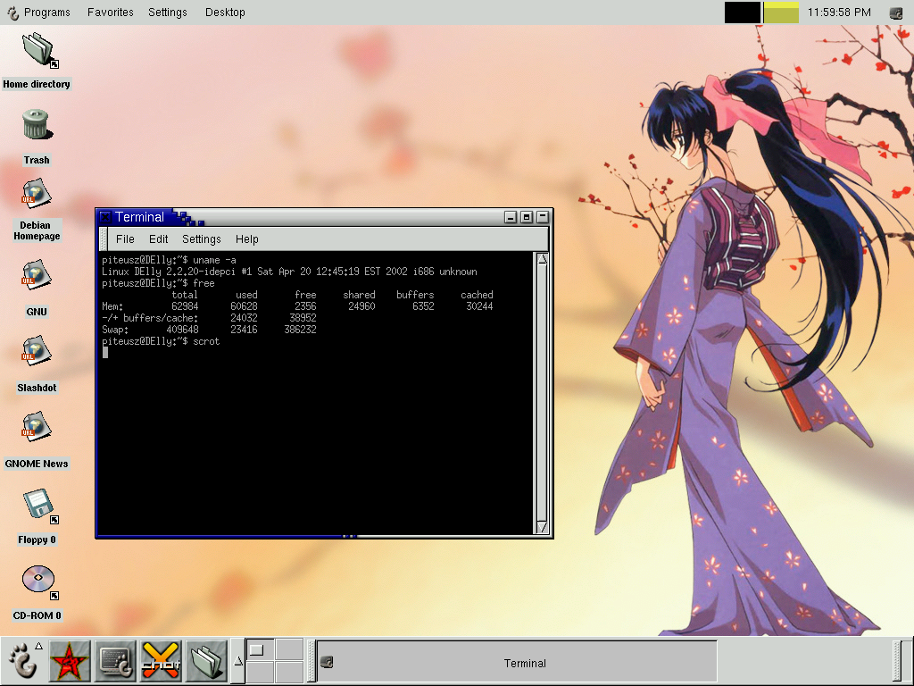Click the Mem total value 62984
This screenshot has width=914, height=686.
coord(185,306)
